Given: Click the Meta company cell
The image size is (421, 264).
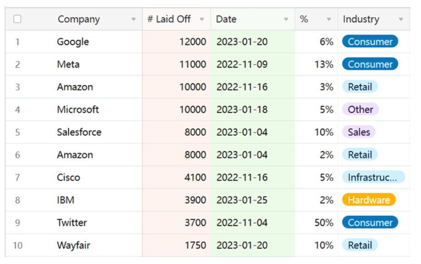Looking at the screenshot, I should tap(68, 65).
